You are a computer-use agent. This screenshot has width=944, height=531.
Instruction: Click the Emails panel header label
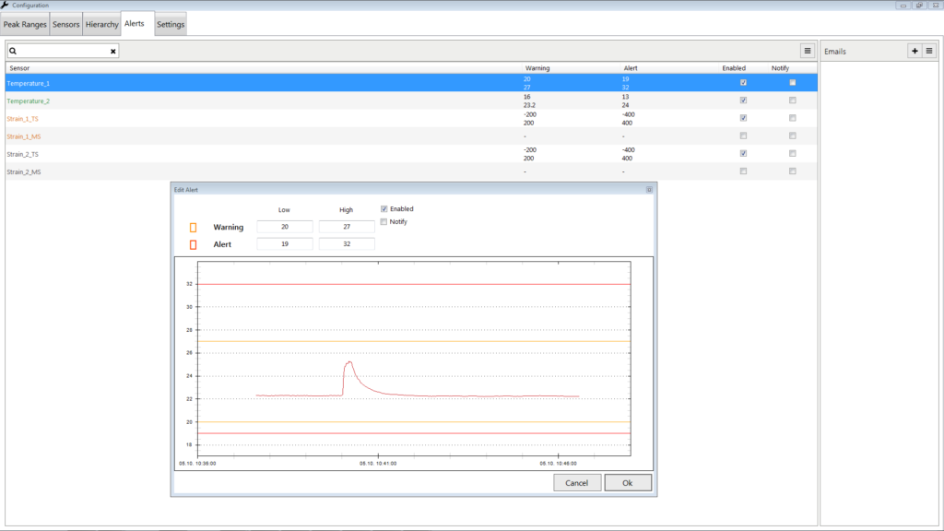click(835, 52)
